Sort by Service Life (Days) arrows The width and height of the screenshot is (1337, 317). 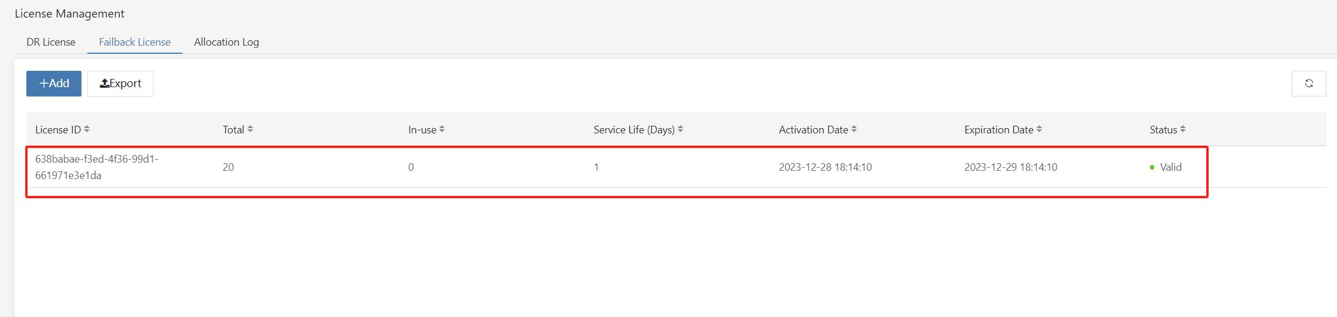tap(681, 129)
